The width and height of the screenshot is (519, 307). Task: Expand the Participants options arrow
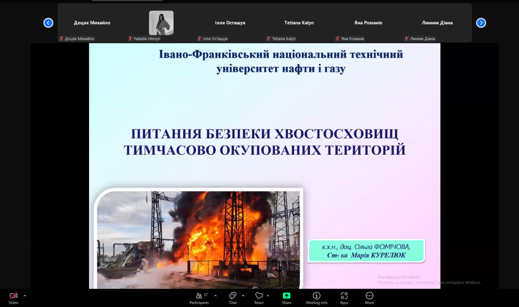[x=215, y=296]
